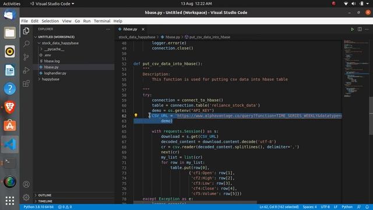The height and width of the screenshot is (210, 373).
Task: Open the File menu
Action: pos(24,21)
